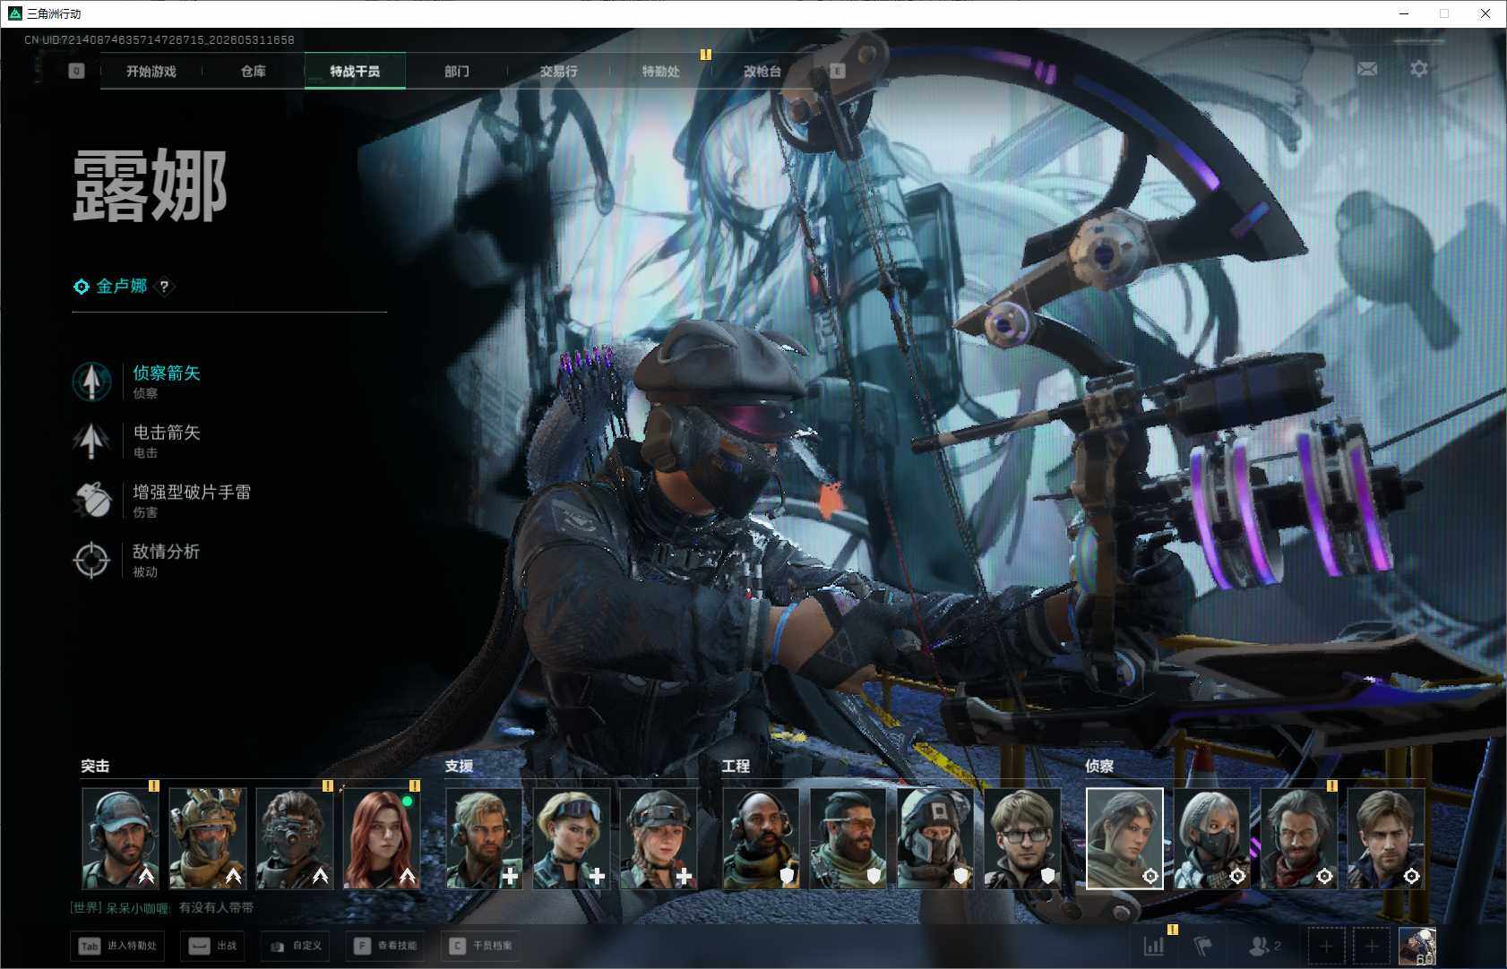Viewport: 1507px width, 969px height.
Task: Open the 特勤处 tab
Action: tap(661, 71)
